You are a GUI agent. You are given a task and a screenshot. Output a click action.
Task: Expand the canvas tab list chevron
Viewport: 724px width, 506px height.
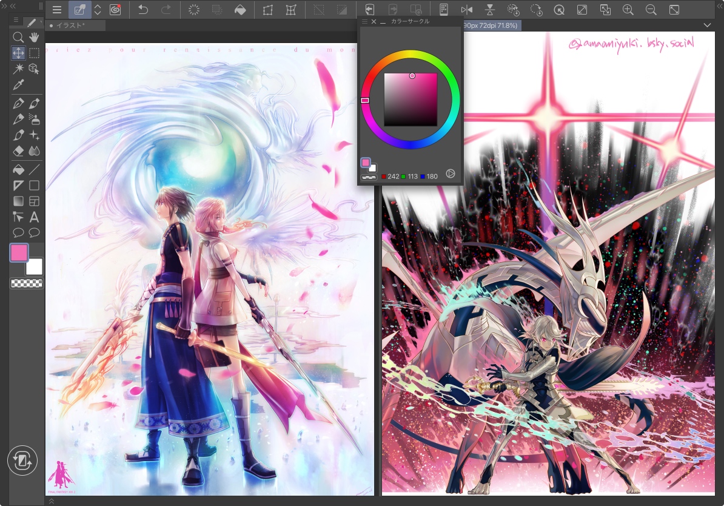(x=707, y=25)
